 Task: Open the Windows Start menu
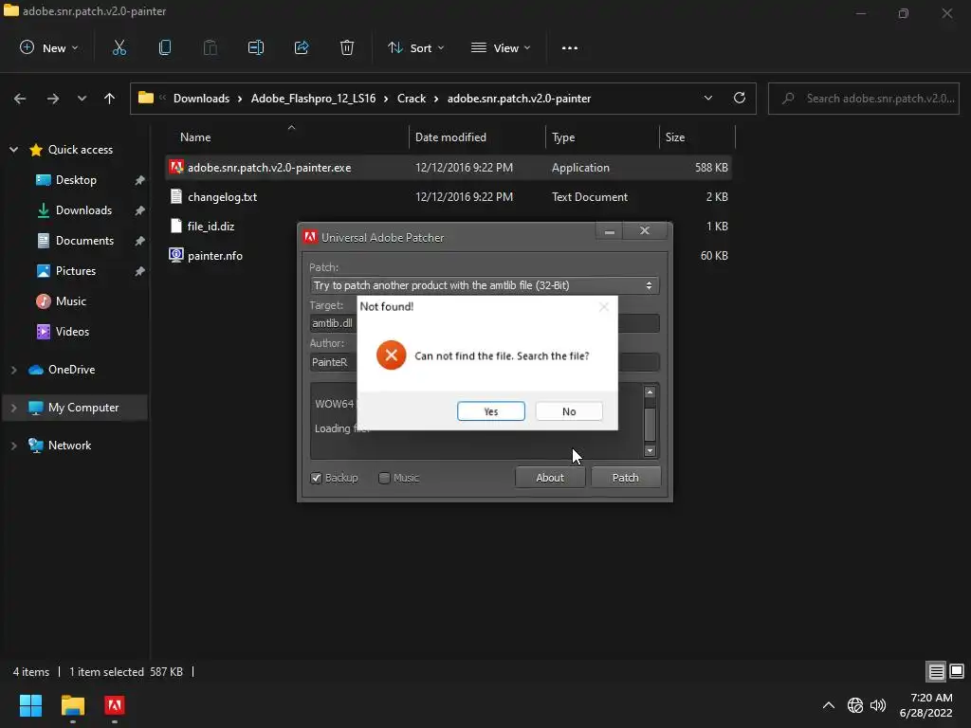point(30,705)
